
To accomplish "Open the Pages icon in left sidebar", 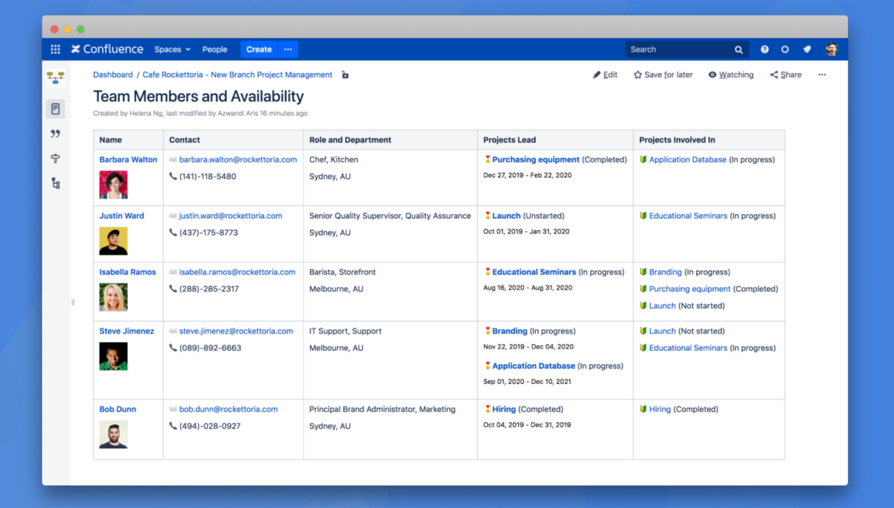I will [55, 109].
